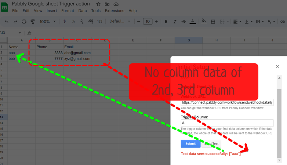Format as currency with dollar icon
Image resolution: width=287 pixels, height=165 pixels.
coord(64,21)
